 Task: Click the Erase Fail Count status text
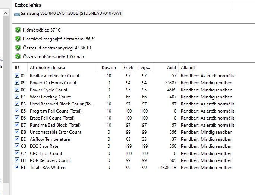coord(208,118)
